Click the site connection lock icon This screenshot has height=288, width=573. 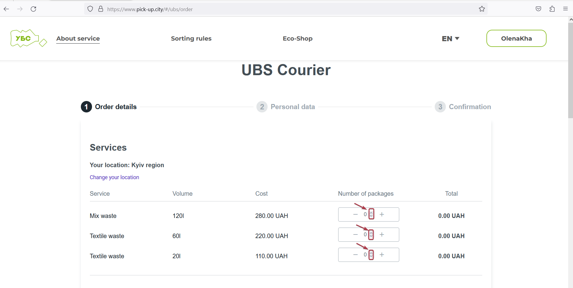(x=101, y=9)
